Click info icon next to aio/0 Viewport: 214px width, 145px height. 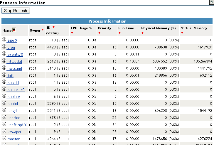pos(4,40)
